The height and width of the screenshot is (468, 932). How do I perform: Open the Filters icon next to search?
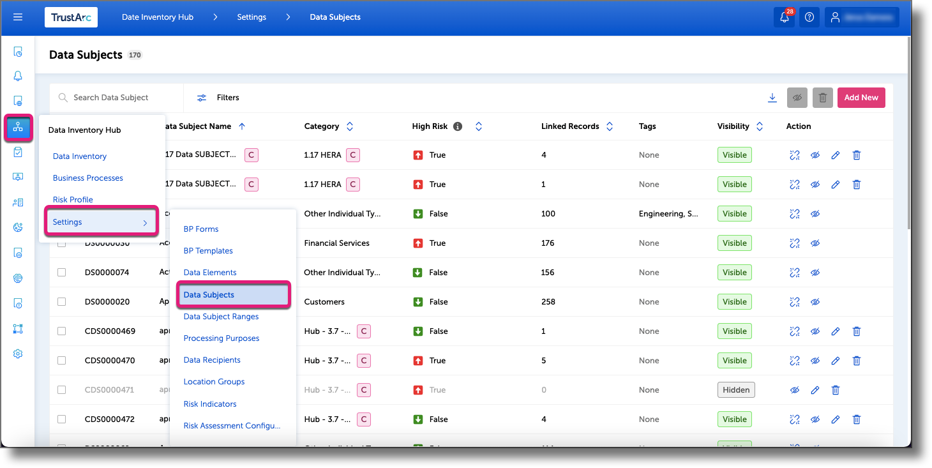click(202, 98)
